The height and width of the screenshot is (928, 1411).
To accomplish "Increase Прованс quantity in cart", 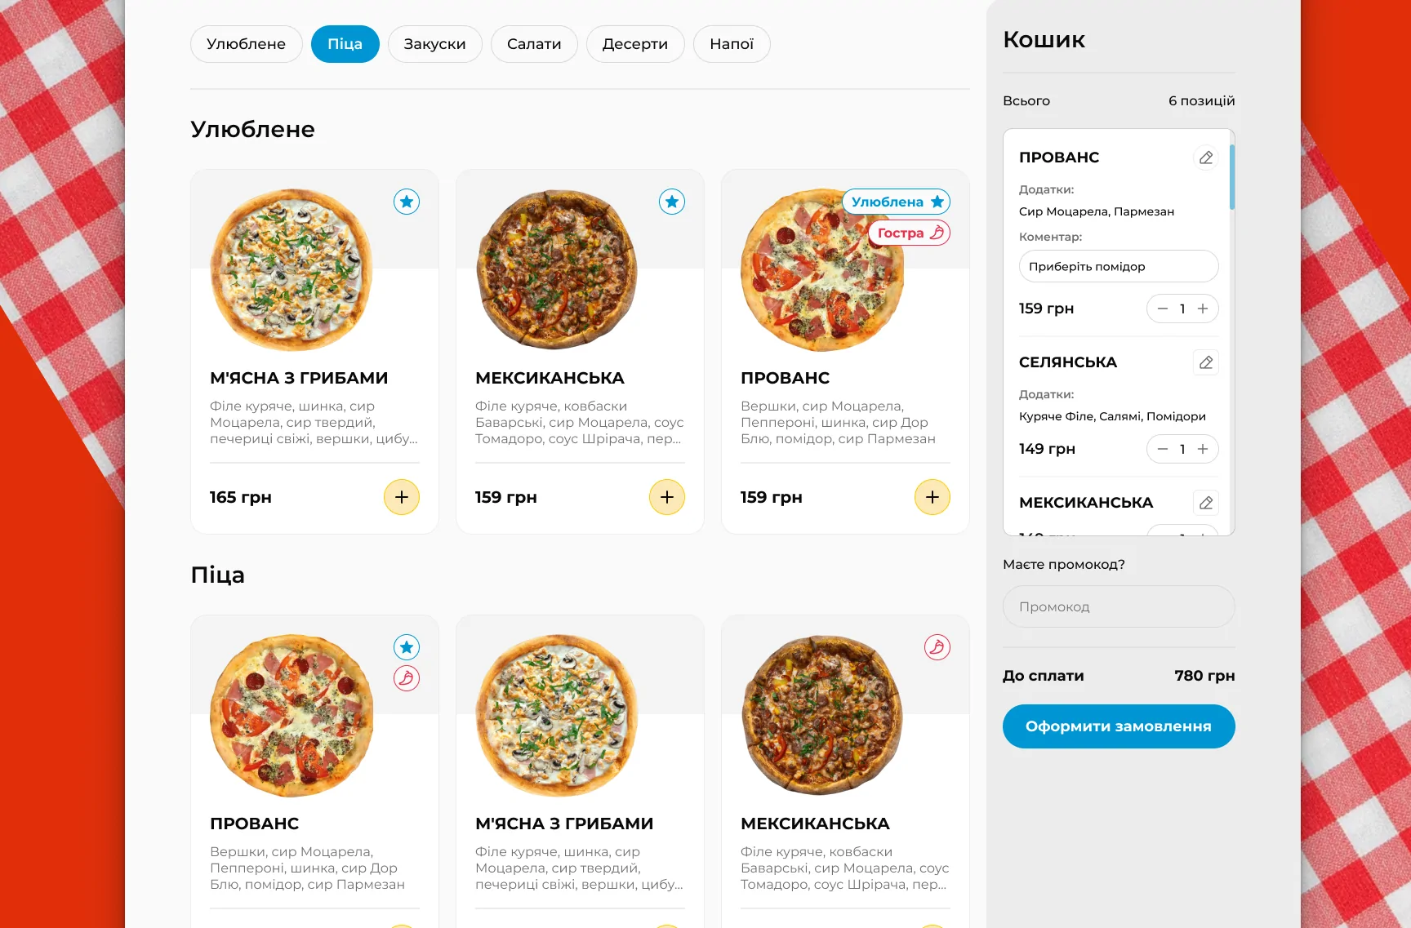I will point(1203,309).
